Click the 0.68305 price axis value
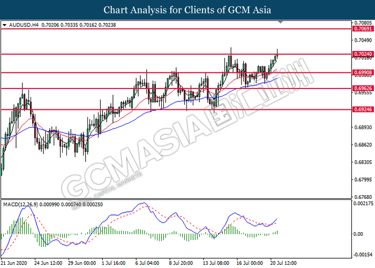Viewport: 375px width, 268px height. click(x=363, y=162)
